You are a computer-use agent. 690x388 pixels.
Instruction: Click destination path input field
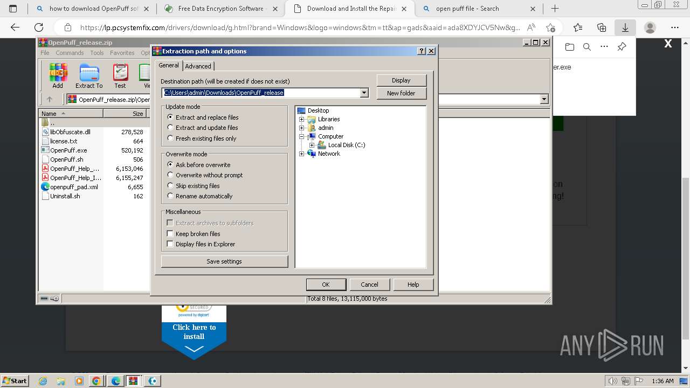pos(261,93)
